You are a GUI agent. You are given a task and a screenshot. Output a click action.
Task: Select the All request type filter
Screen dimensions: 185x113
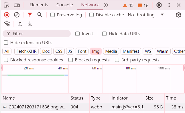pos(7,51)
